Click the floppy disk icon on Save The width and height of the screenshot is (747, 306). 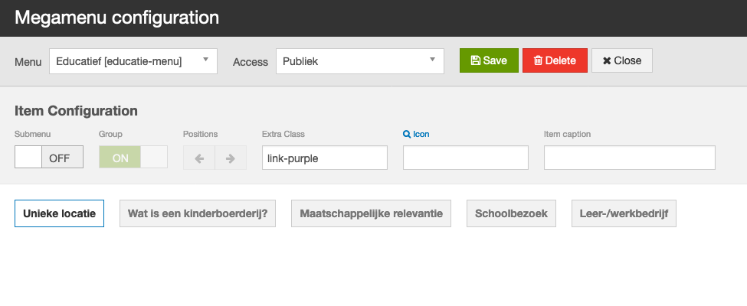coord(475,60)
